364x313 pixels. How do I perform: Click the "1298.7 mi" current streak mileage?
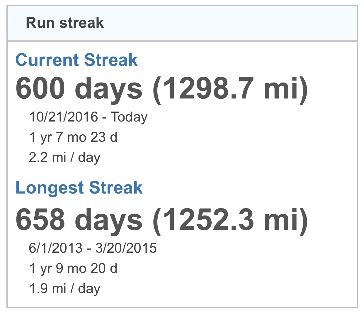[x=230, y=88]
